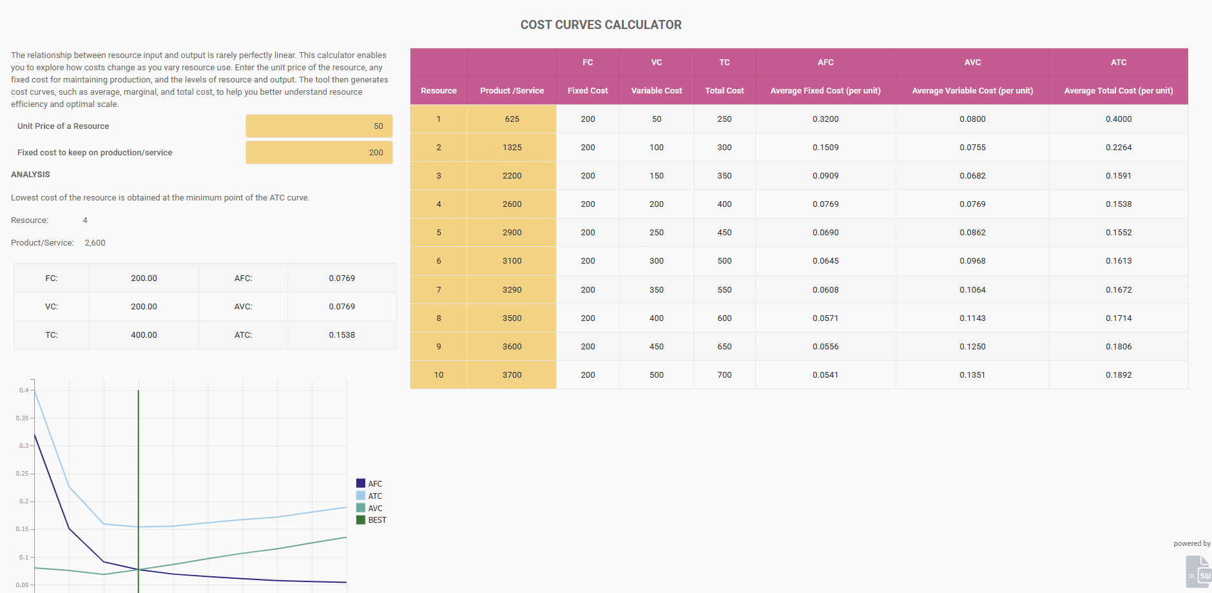The image size is (1212, 593).
Task: Click the Product/Service cell with 2900
Action: pos(512,233)
